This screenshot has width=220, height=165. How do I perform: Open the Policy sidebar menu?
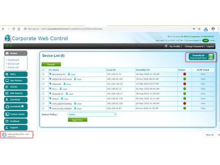[x=16, y=74]
